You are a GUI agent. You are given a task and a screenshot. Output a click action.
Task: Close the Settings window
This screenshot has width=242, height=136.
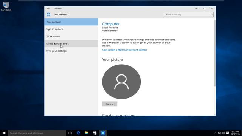pyautogui.click(x=212, y=8)
